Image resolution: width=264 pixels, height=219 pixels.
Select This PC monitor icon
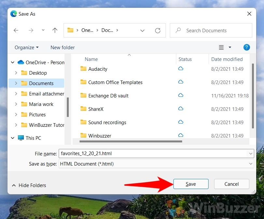click(x=21, y=138)
